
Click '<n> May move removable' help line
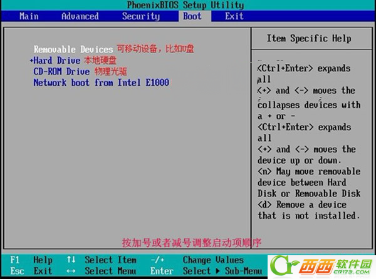pyautogui.click(x=309, y=171)
